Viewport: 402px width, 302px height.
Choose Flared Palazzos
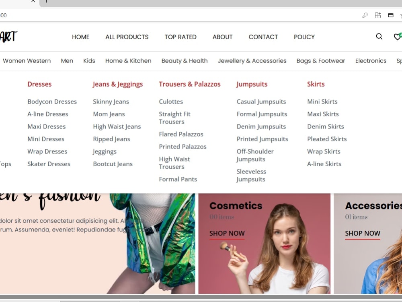[x=181, y=134]
